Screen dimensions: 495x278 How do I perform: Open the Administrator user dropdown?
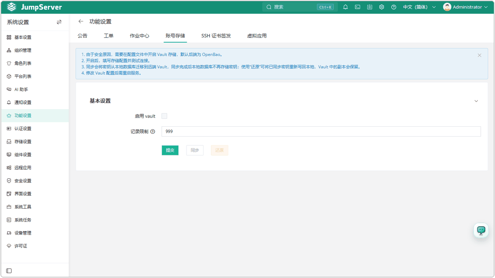pyautogui.click(x=465, y=7)
